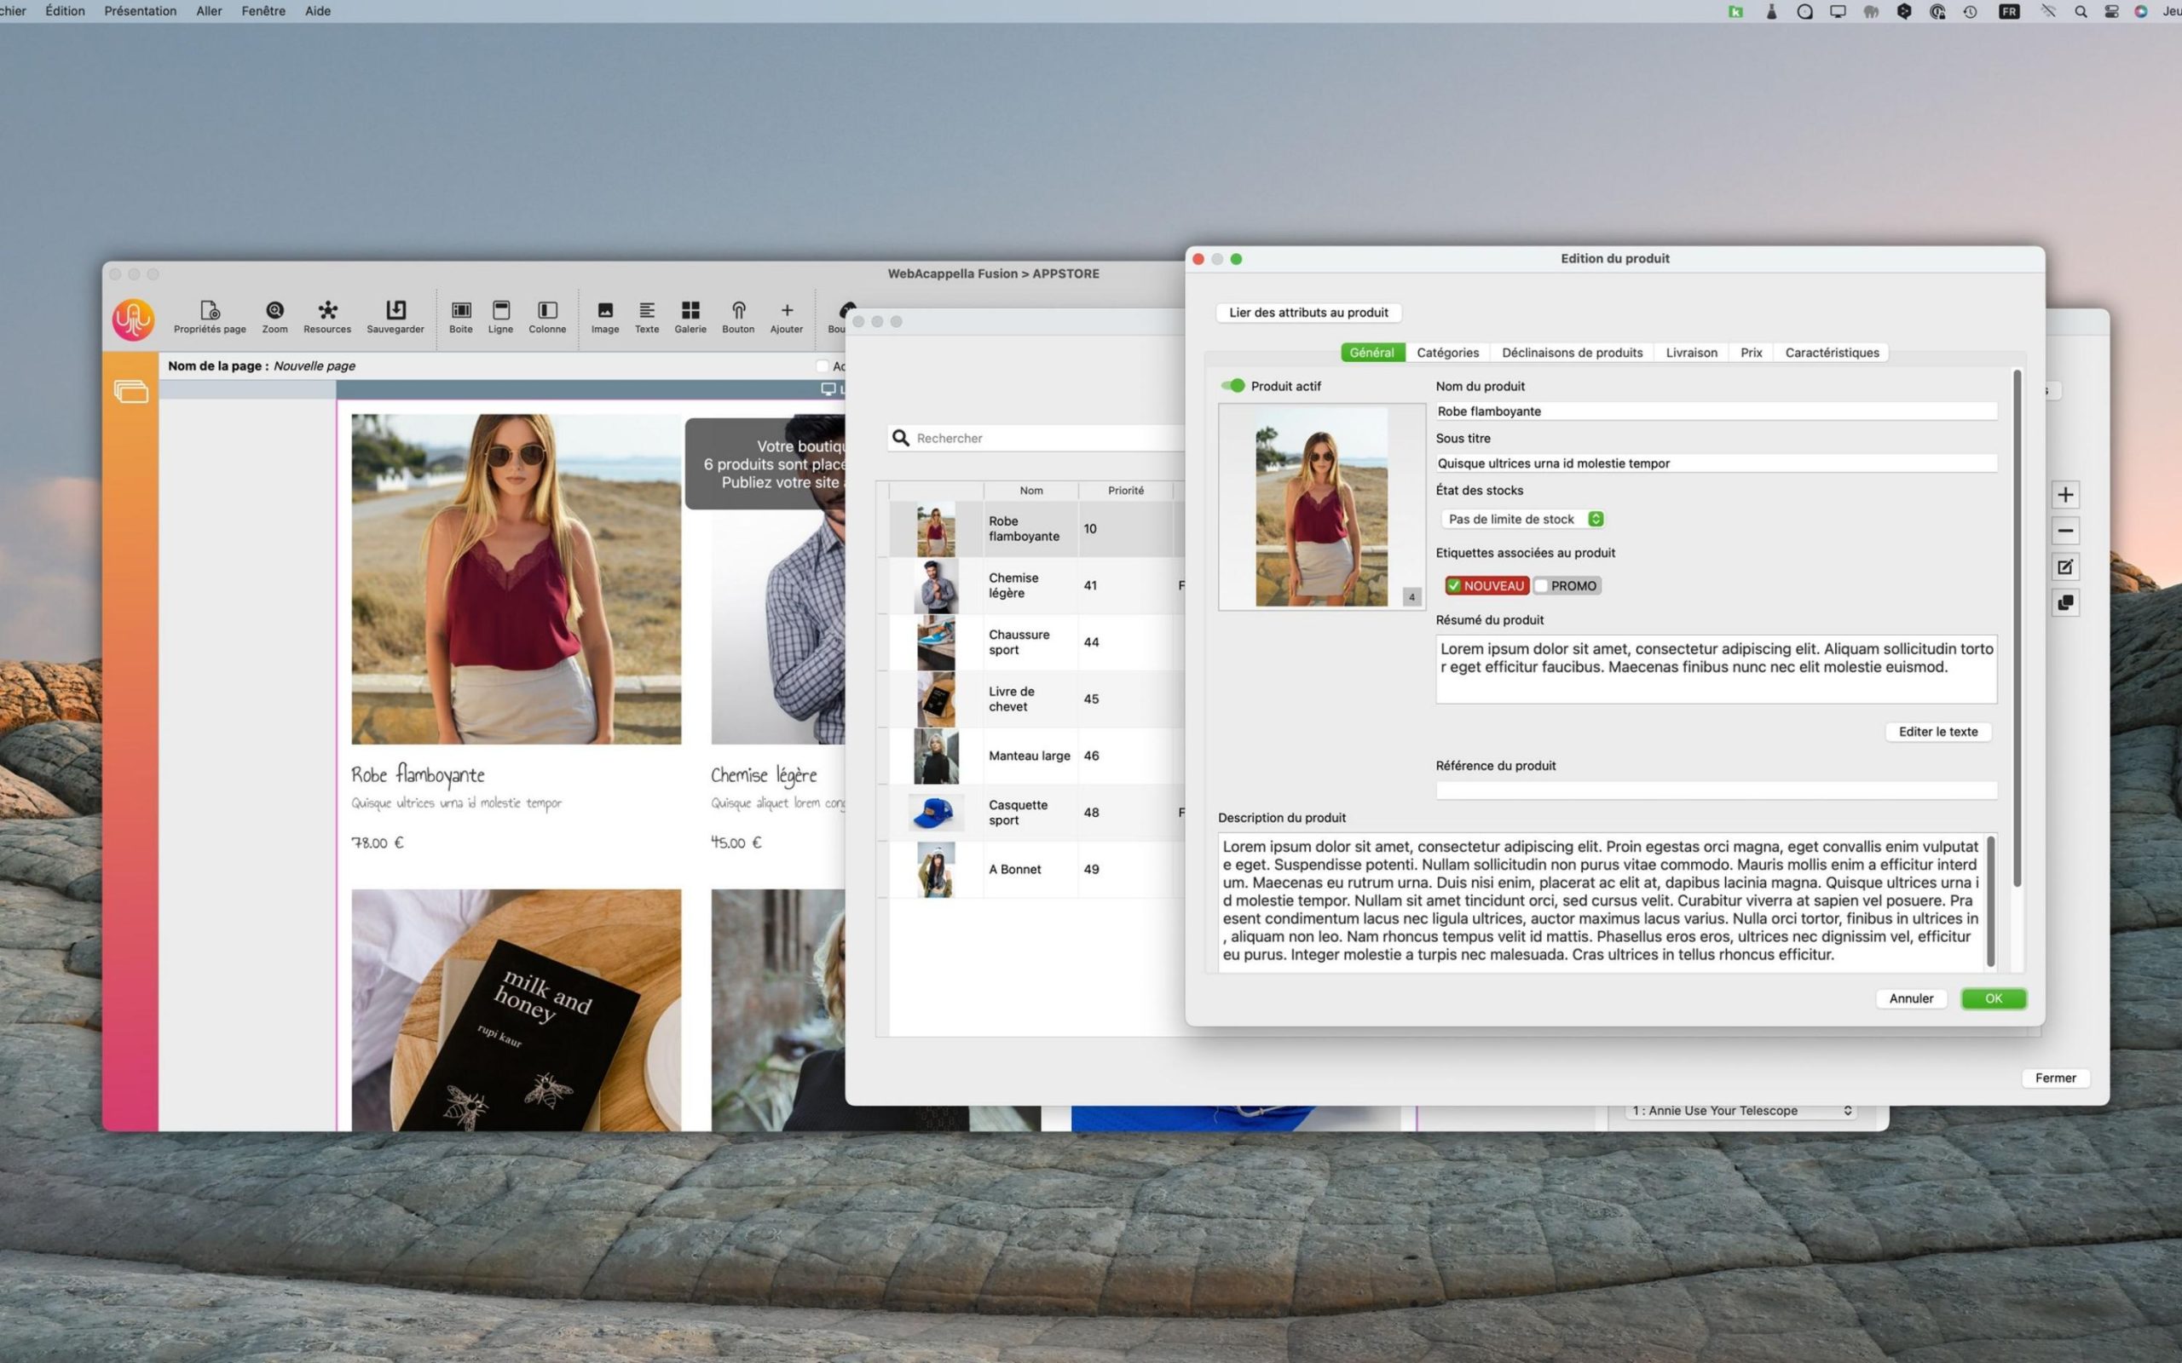Expand the Déclinaisons de produits tab
Viewport: 2182px width, 1363px height.
tap(1571, 352)
